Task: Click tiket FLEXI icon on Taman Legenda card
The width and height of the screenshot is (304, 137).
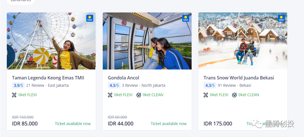Action: [14, 95]
